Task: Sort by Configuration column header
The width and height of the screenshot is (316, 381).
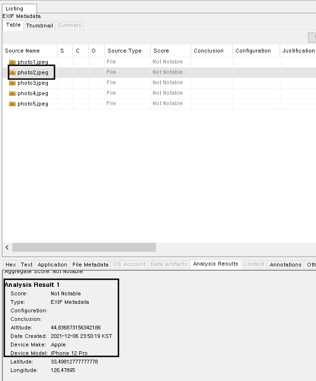Action: point(256,51)
